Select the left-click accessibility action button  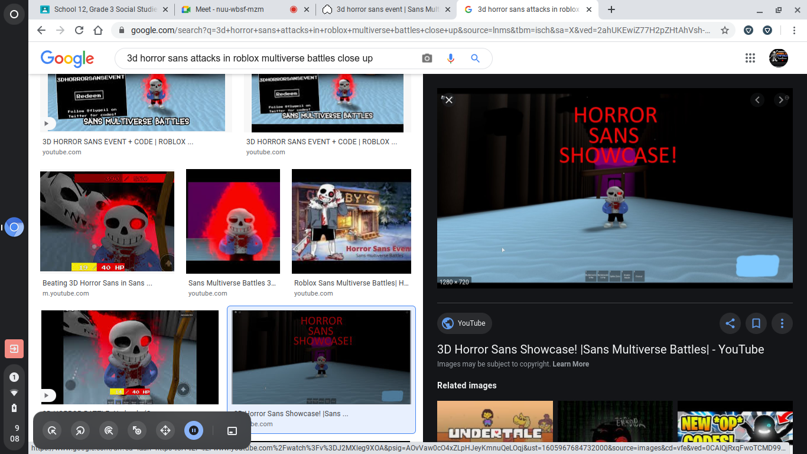click(x=52, y=430)
